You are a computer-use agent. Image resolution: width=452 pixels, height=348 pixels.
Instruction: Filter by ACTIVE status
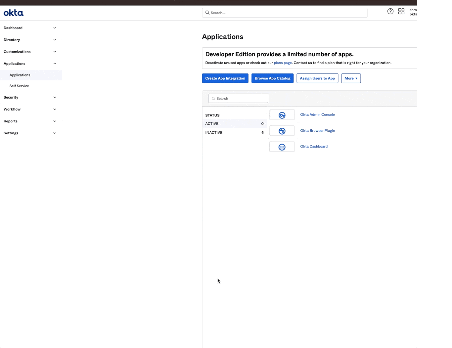point(235,124)
